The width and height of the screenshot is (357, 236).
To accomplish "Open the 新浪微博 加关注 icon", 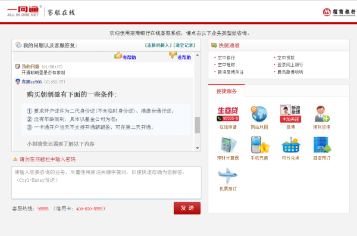I will 290,114.
